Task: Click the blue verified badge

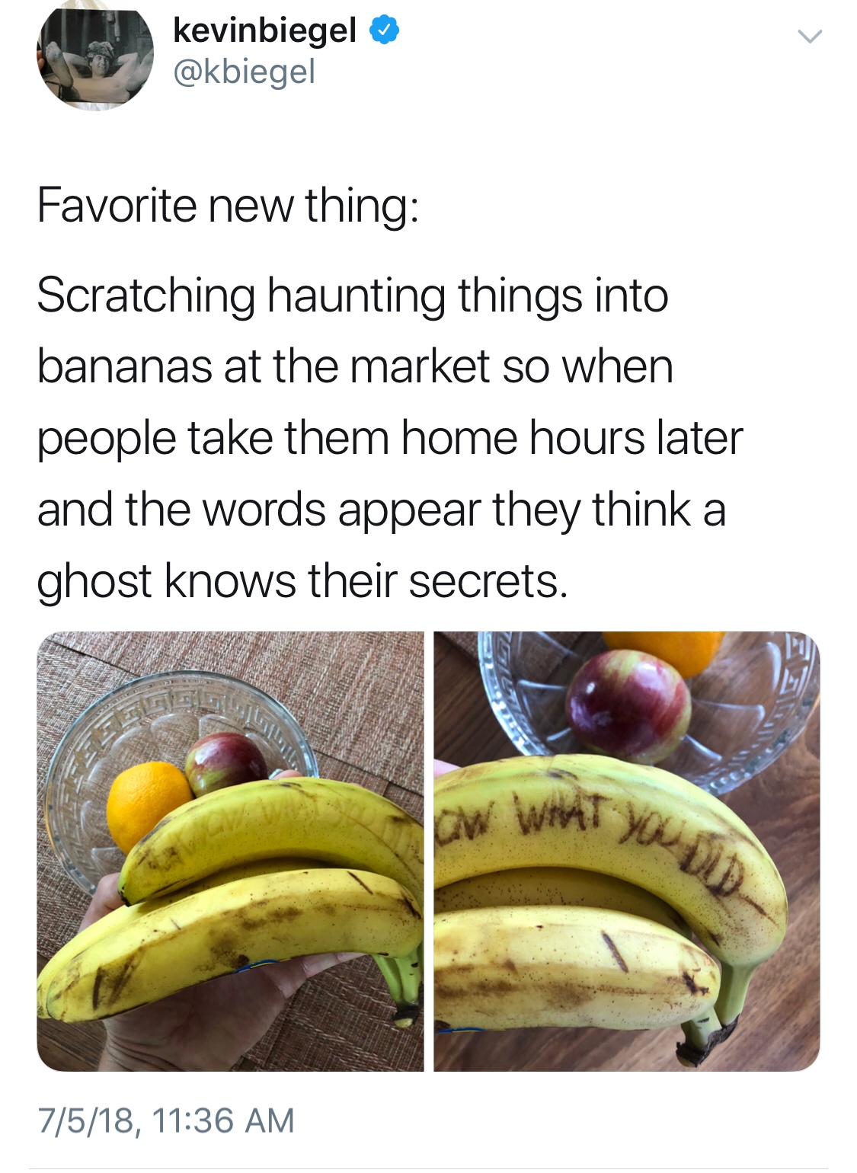Action: tap(385, 31)
